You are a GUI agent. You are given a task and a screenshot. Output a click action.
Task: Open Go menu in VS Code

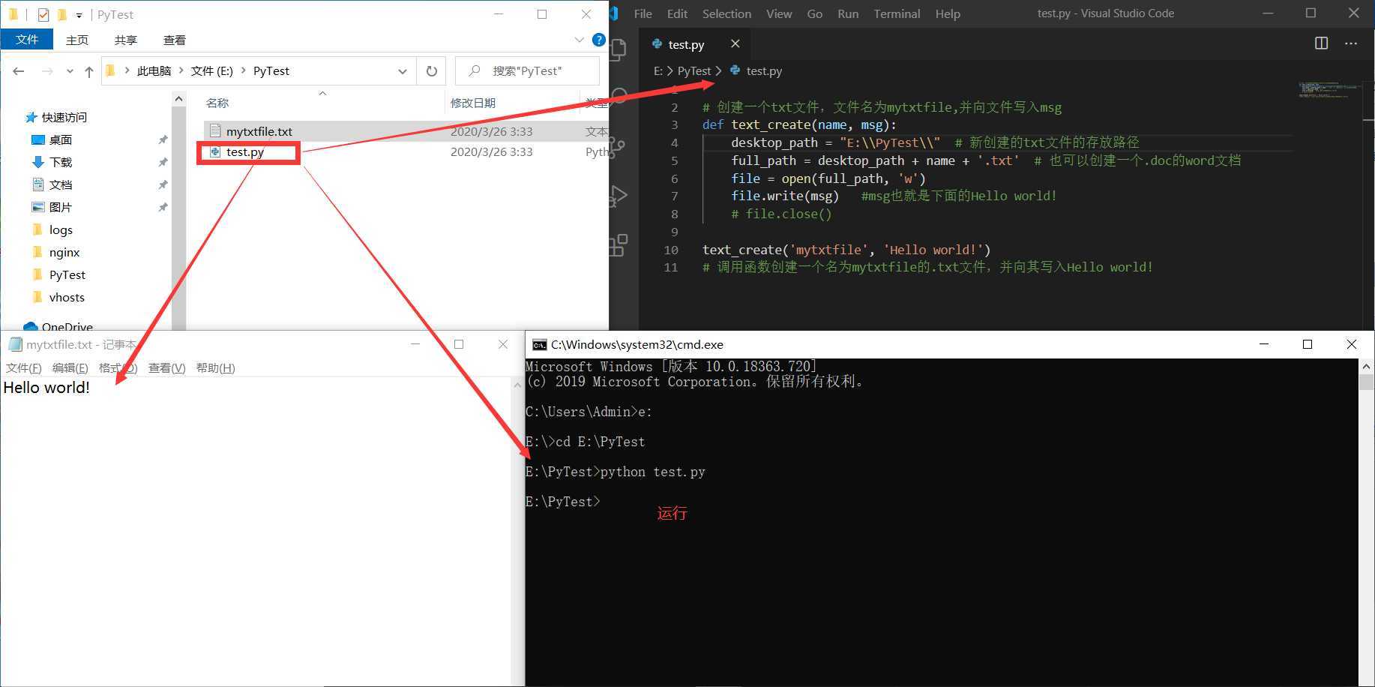[x=815, y=13]
